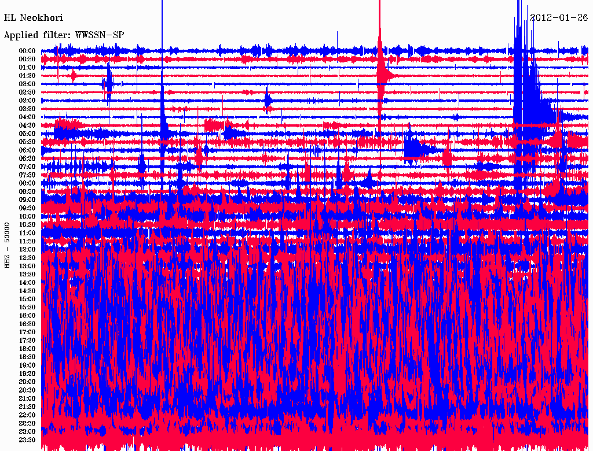Click the HHZ - 50000 vertical axis label
593x451 pixels.
click(8, 245)
